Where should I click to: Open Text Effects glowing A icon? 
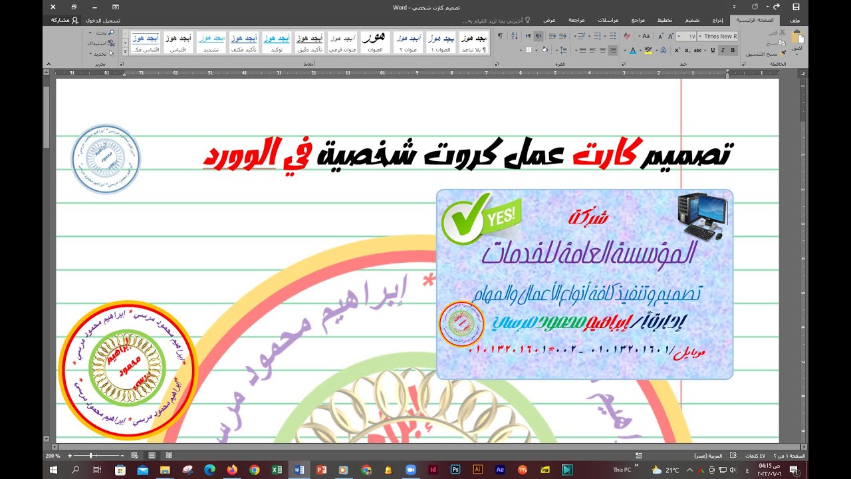coord(664,50)
